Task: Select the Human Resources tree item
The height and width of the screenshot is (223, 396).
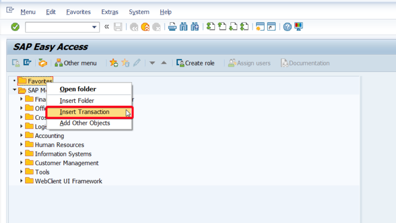Action: pos(59,145)
